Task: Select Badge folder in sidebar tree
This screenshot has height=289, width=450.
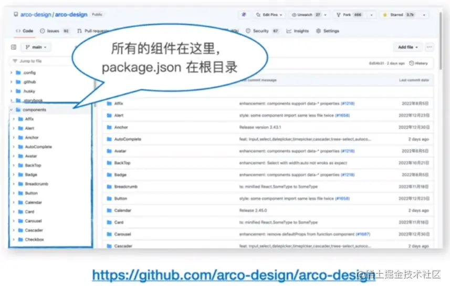Action: [x=30, y=174]
